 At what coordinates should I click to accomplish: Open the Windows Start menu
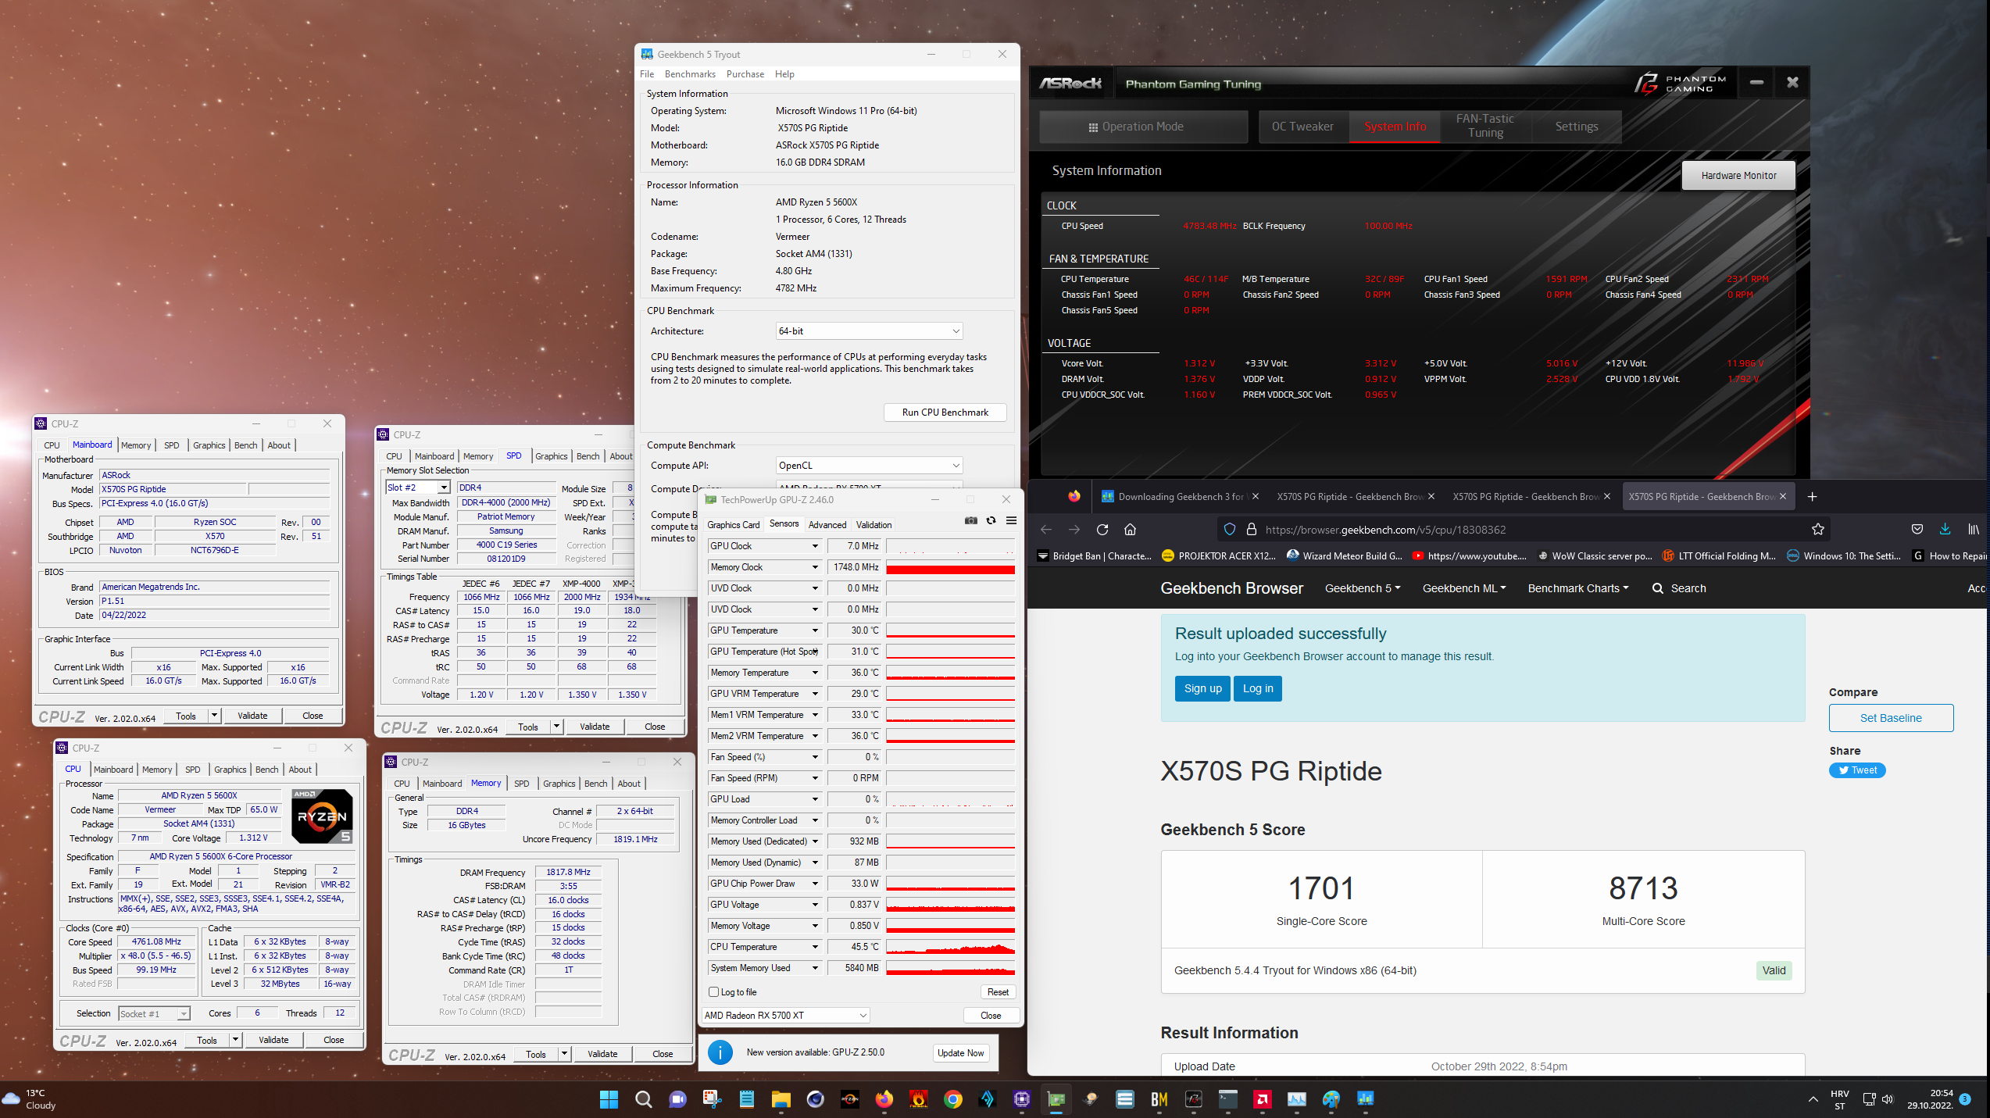(x=609, y=1099)
